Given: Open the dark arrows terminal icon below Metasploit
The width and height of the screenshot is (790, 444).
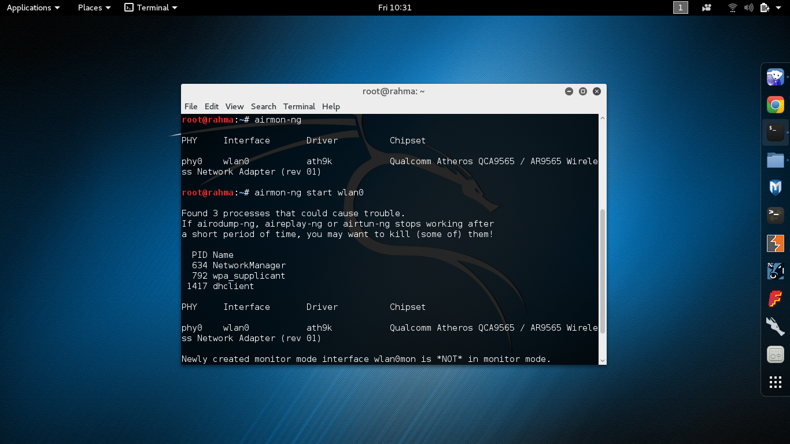Looking at the screenshot, I should (x=775, y=216).
